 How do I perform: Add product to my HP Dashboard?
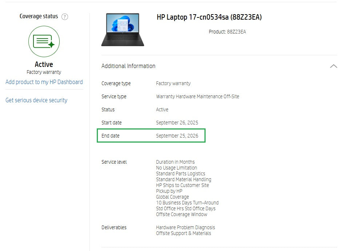[44, 82]
